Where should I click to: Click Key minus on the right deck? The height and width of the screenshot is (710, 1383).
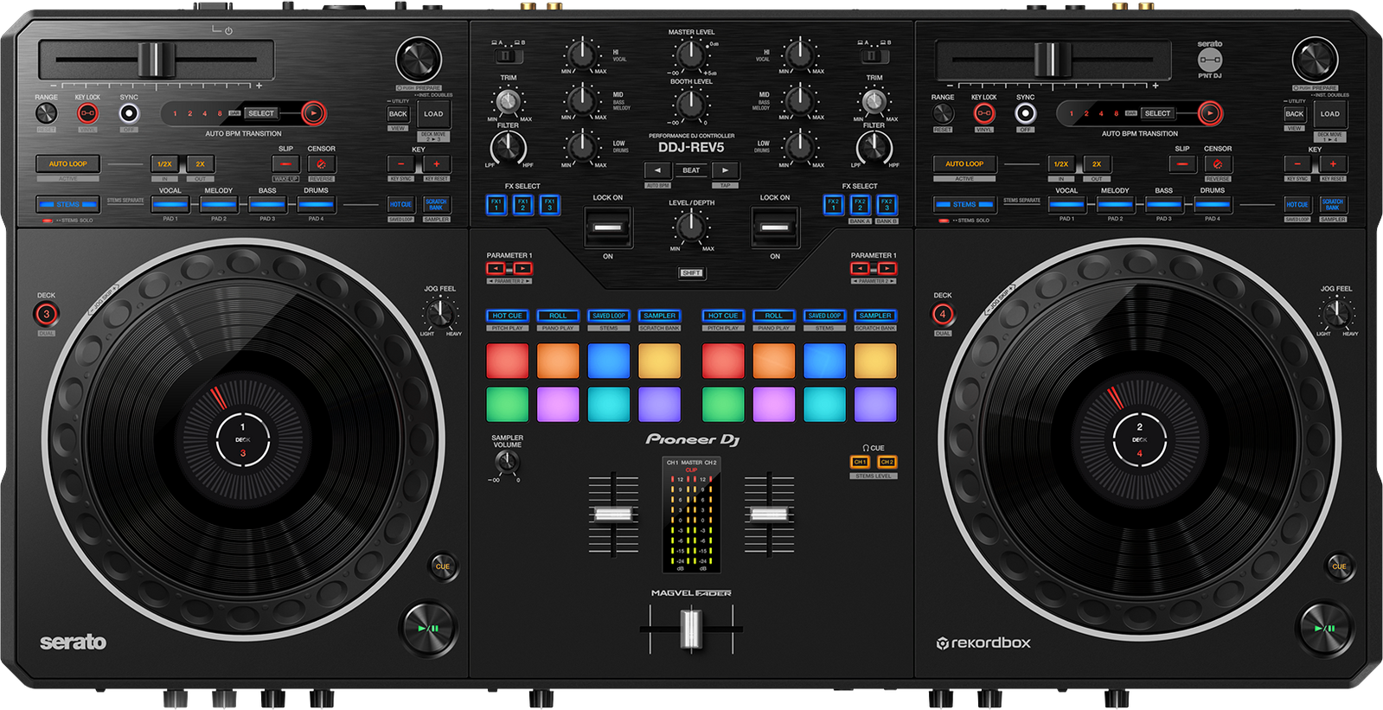1297,163
